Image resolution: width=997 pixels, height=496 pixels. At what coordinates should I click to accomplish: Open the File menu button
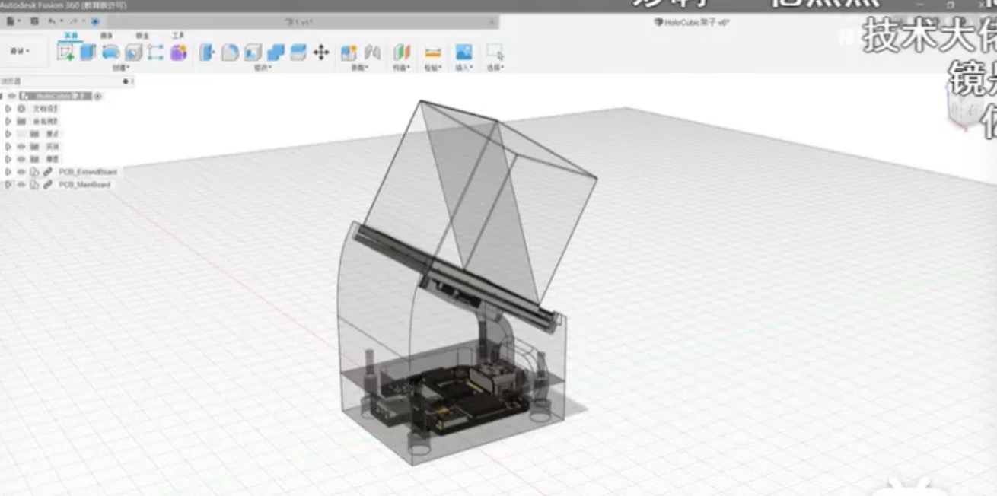coord(9,21)
